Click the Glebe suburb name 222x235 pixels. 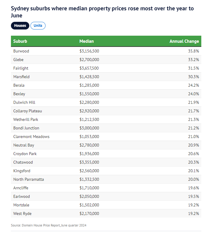click(18, 60)
